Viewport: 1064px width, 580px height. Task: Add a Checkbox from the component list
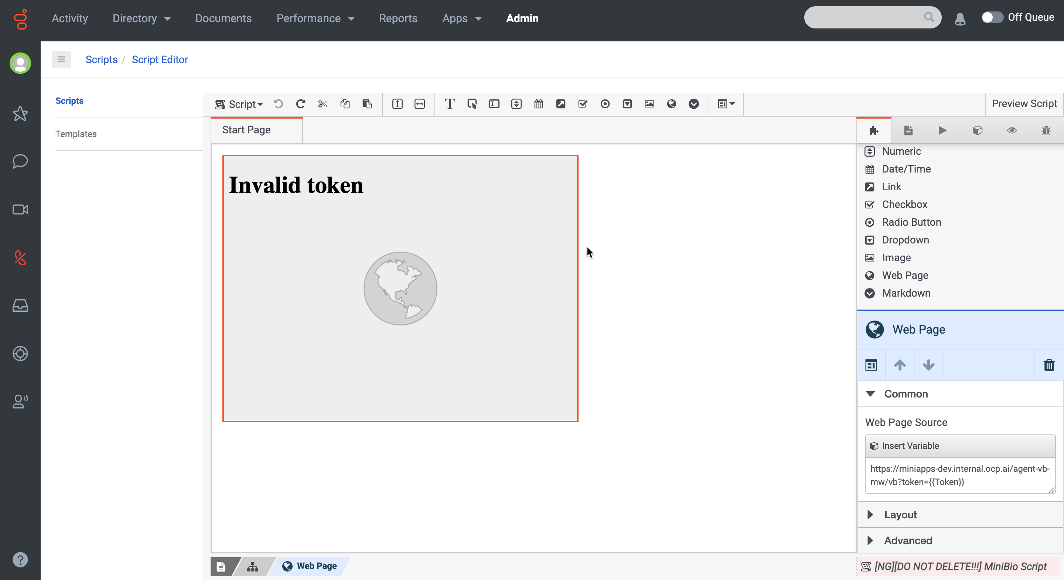point(904,204)
